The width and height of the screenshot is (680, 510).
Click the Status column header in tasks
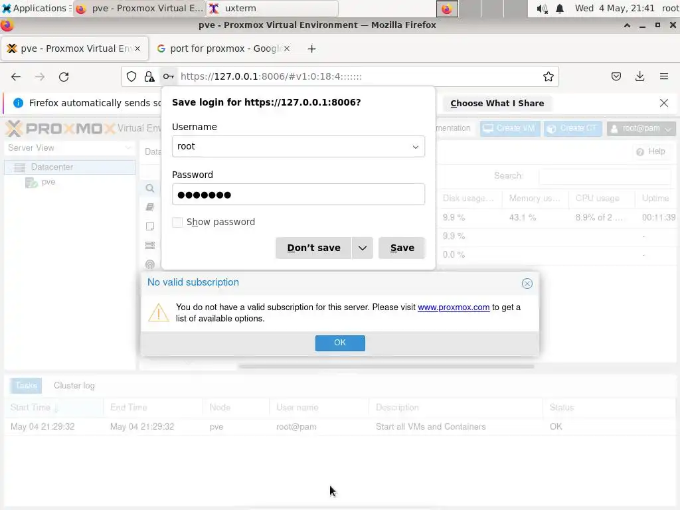tap(610, 408)
